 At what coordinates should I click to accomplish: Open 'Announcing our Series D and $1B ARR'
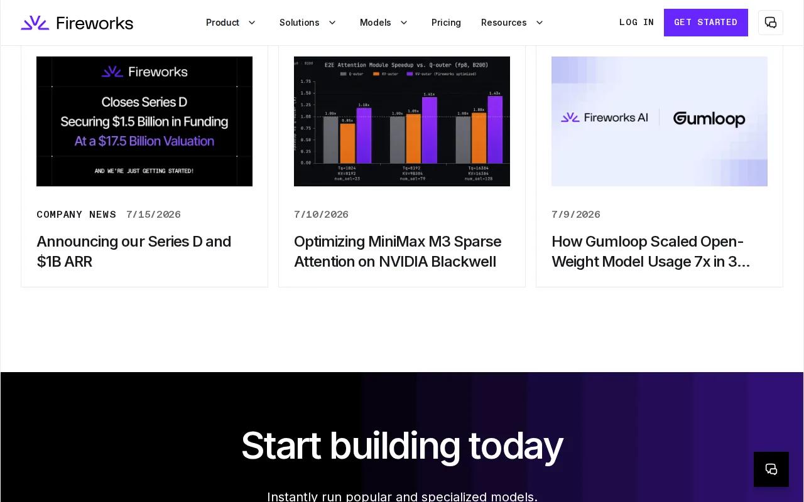click(134, 252)
